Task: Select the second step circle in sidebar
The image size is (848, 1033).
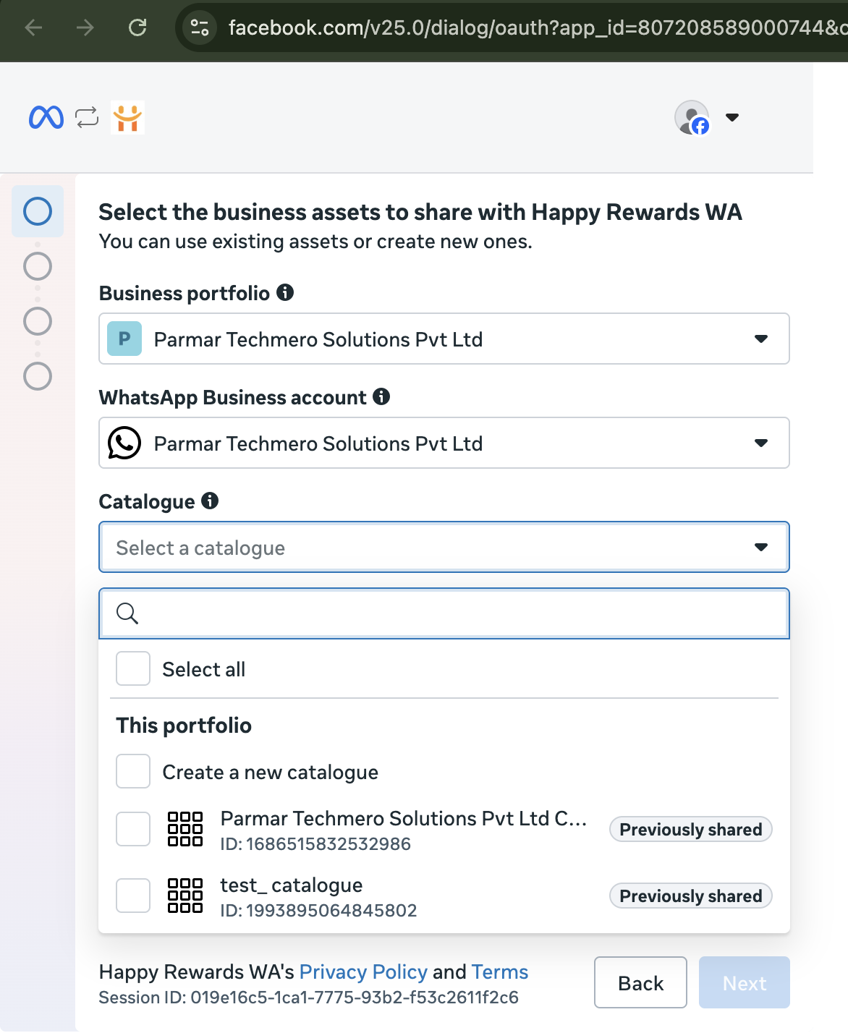Action: [x=38, y=266]
